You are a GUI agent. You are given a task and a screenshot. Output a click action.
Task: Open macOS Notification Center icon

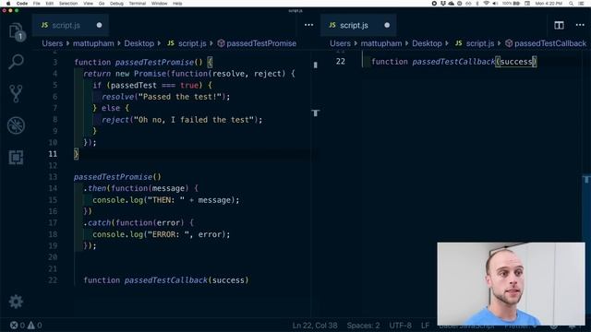click(581, 4)
